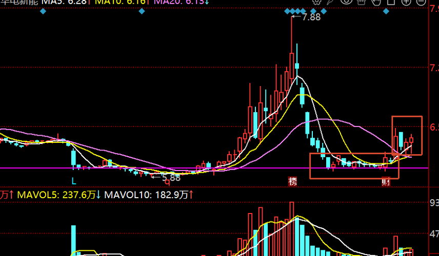Activate the hand pan tool
The width and height of the screenshot is (439, 256).
click(x=376, y=2)
